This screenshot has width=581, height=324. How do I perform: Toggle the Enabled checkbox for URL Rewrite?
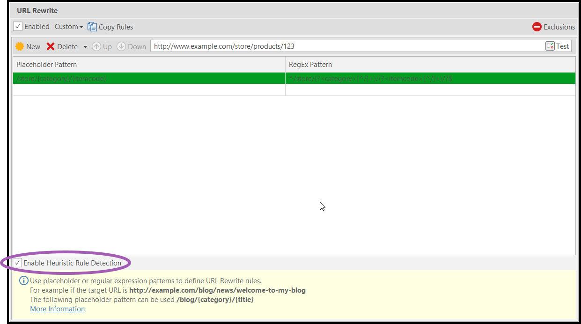tap(17, 26)
